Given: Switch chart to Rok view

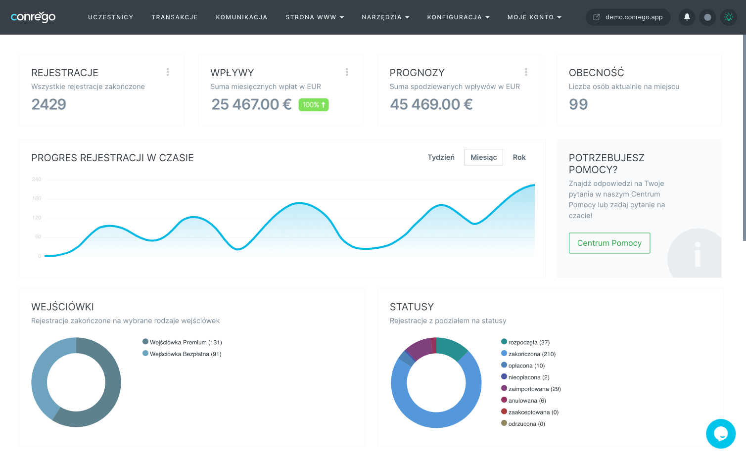Looking at the screenshot, I should 519,157.
